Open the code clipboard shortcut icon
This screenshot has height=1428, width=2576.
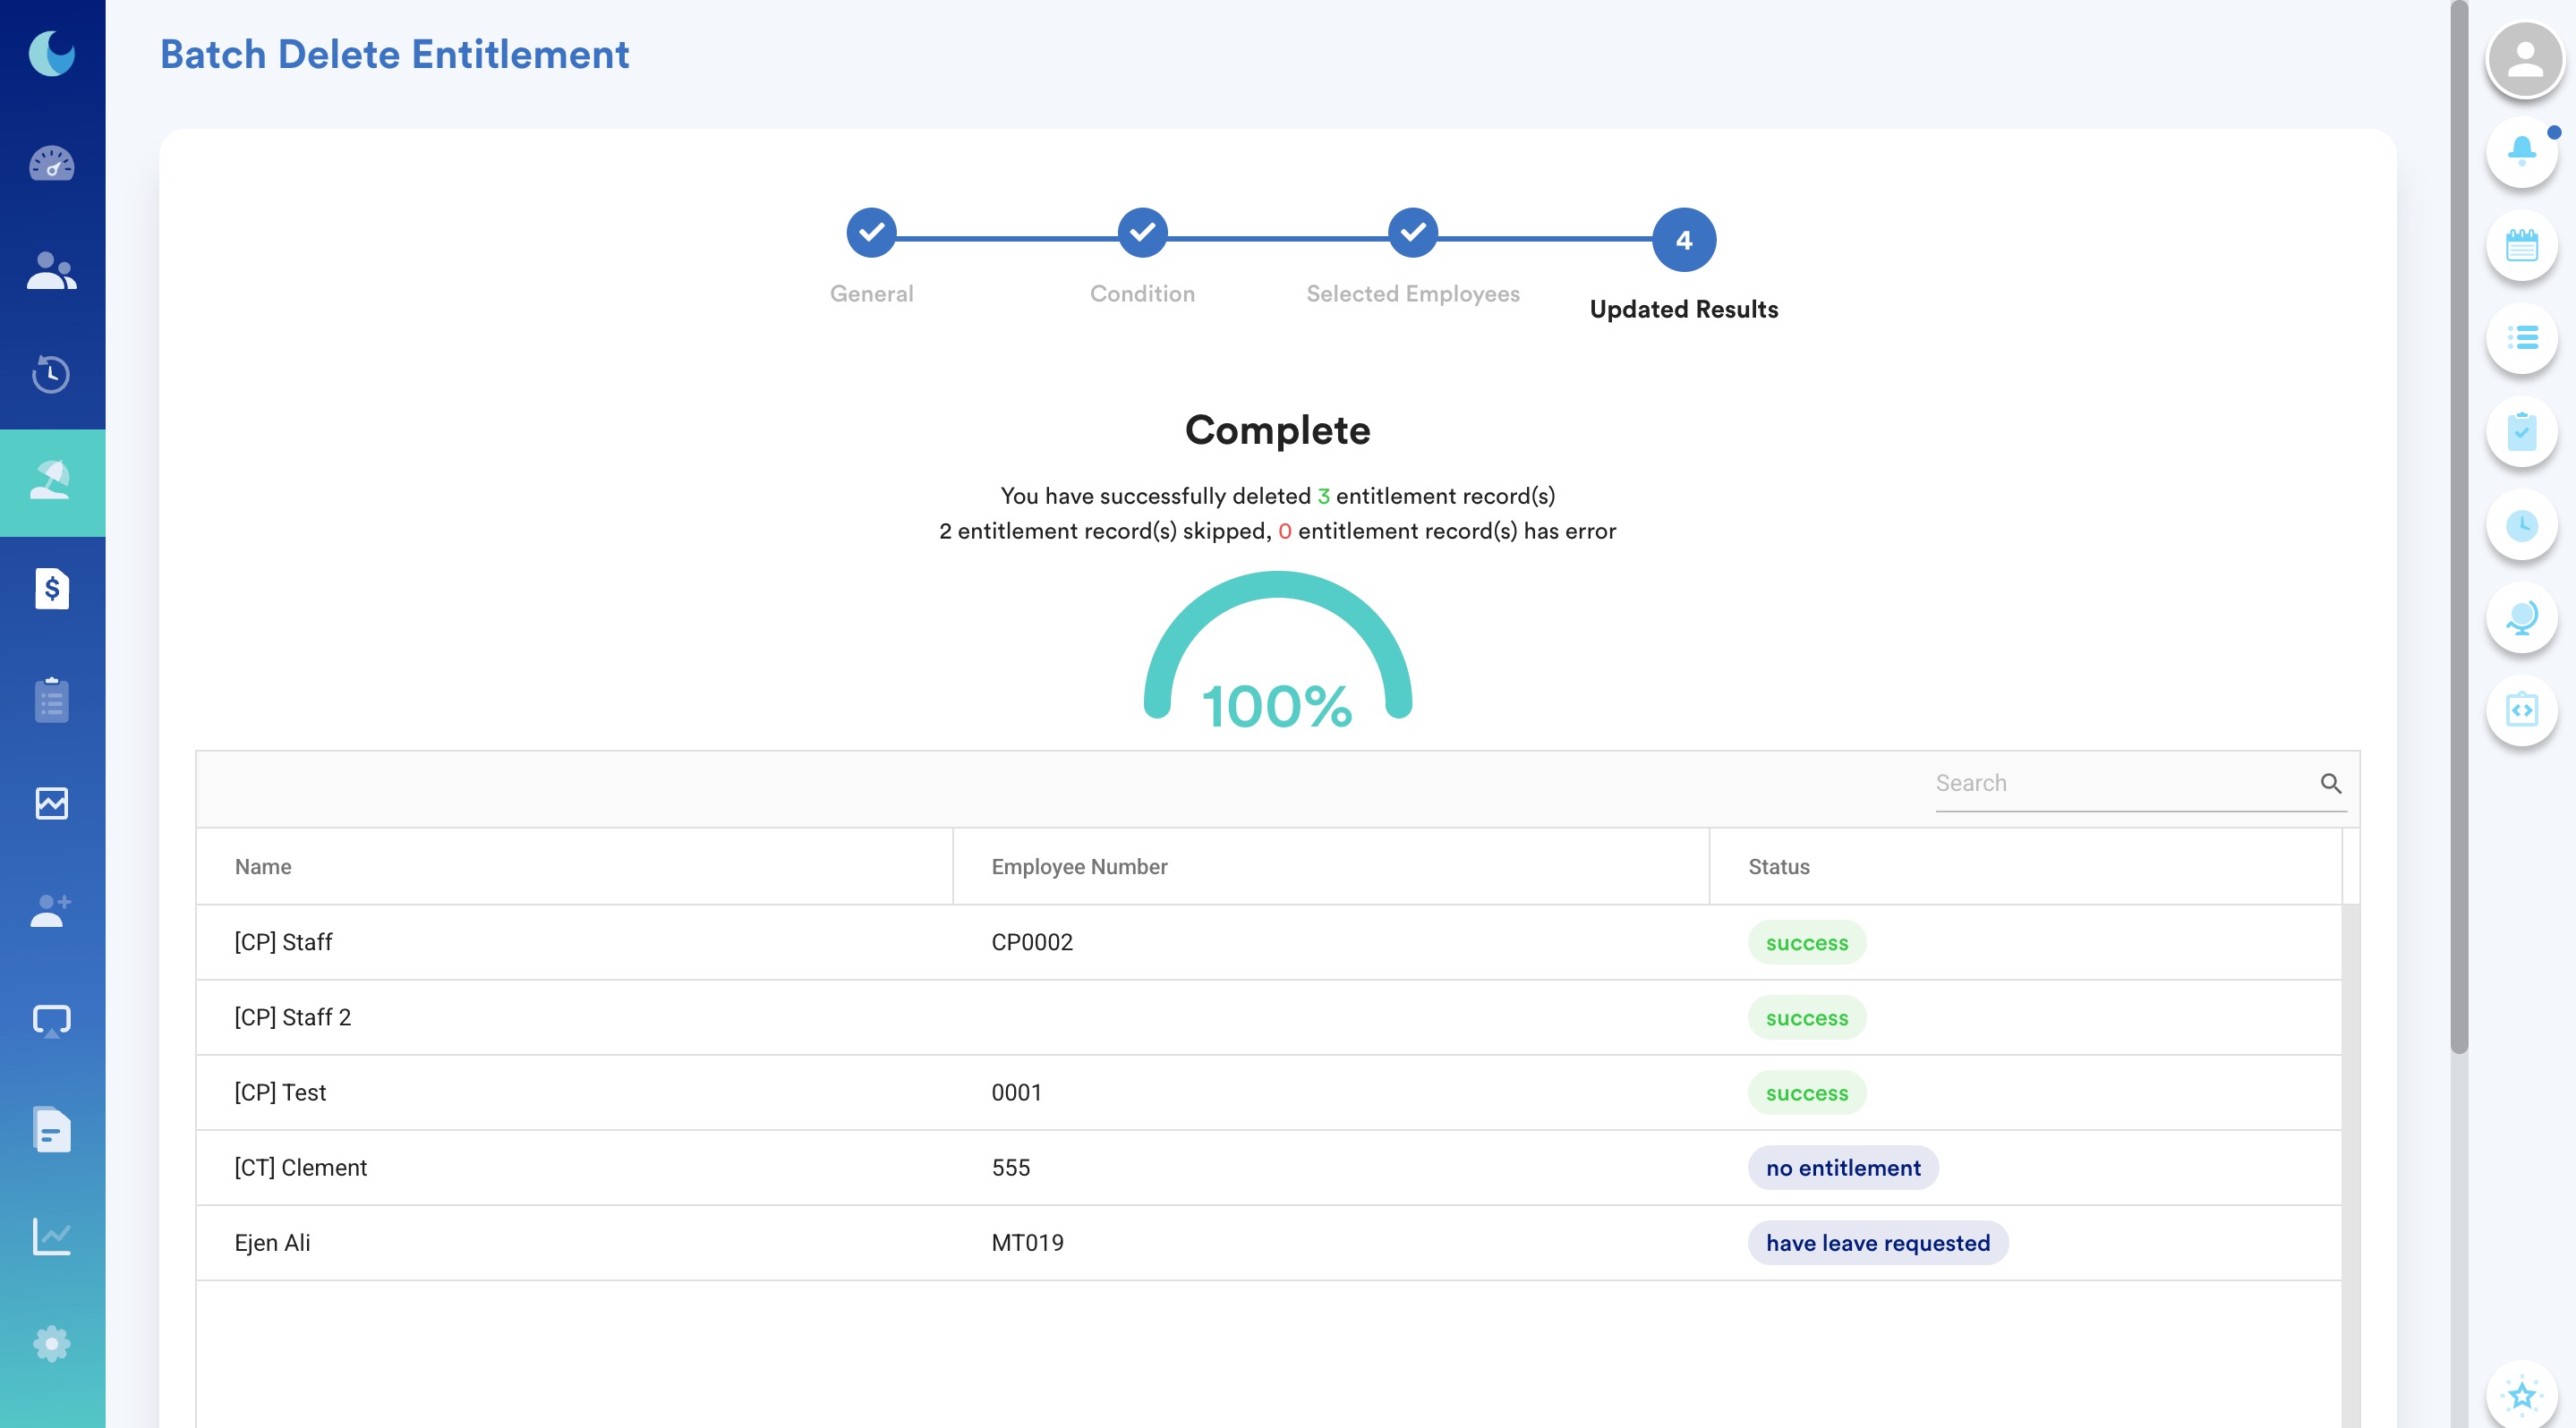(2522, 710)
